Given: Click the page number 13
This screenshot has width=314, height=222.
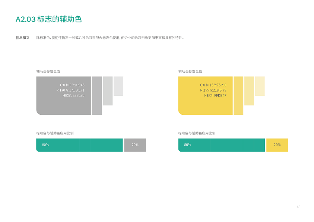Looking at the screenshot, I should click(x=299, y=207).
